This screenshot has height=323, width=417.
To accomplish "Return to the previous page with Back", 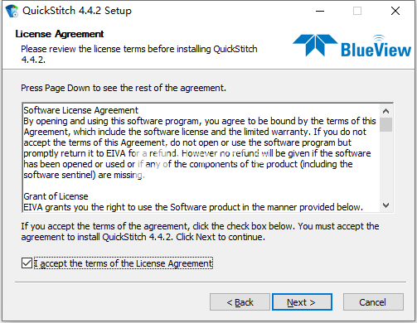I will 240,302.
